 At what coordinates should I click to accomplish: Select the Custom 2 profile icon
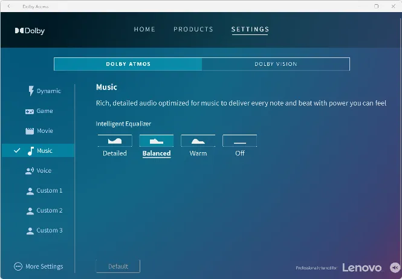[x=30, y=211]
